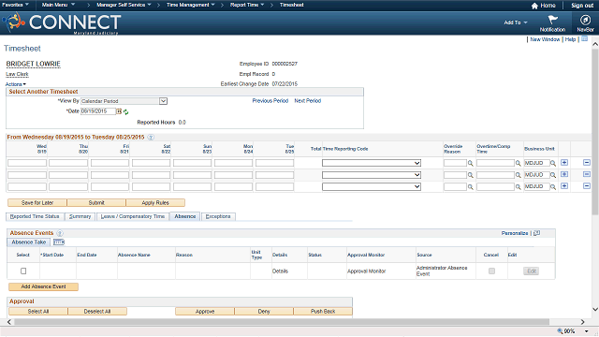599x337 pixels.
Task: Click the Submit button
Action: coord(96,202)
